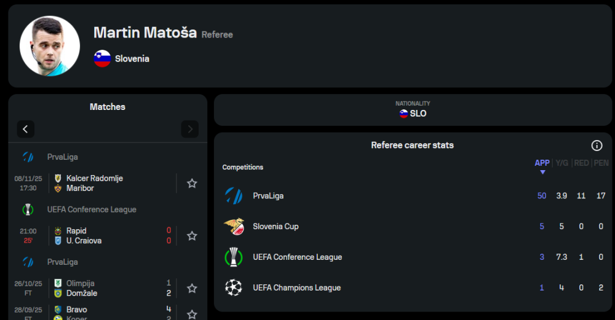Sort career stats by PEN column
This screenshot has width=615, height=320.
pos(601,163)
